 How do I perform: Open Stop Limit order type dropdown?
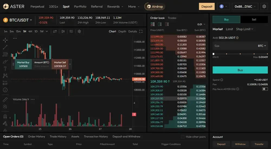coord(244,29)
